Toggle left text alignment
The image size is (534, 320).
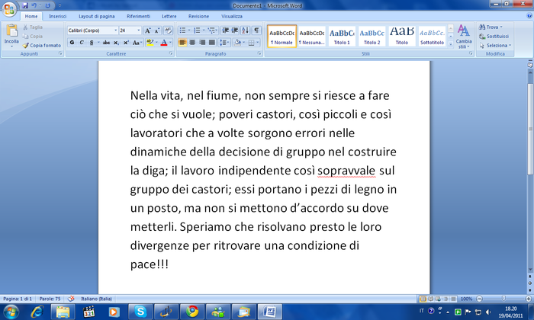point(182,43)
